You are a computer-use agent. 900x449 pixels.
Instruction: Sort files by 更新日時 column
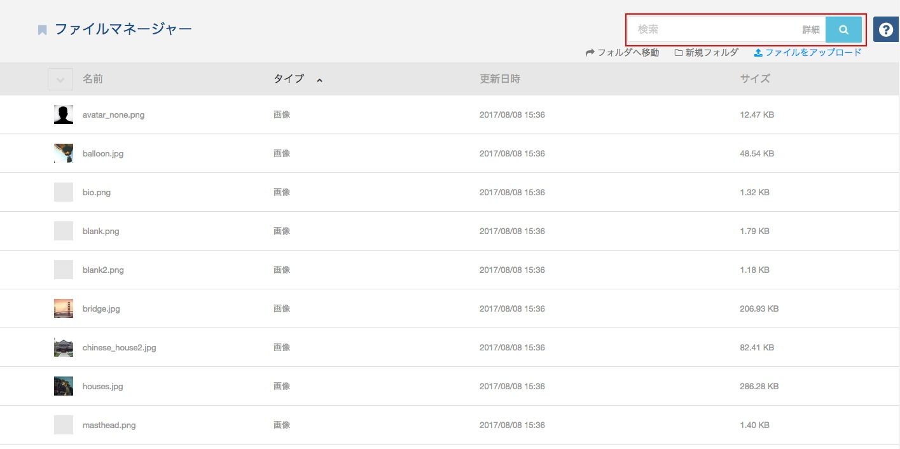click(x=500, y=79)
